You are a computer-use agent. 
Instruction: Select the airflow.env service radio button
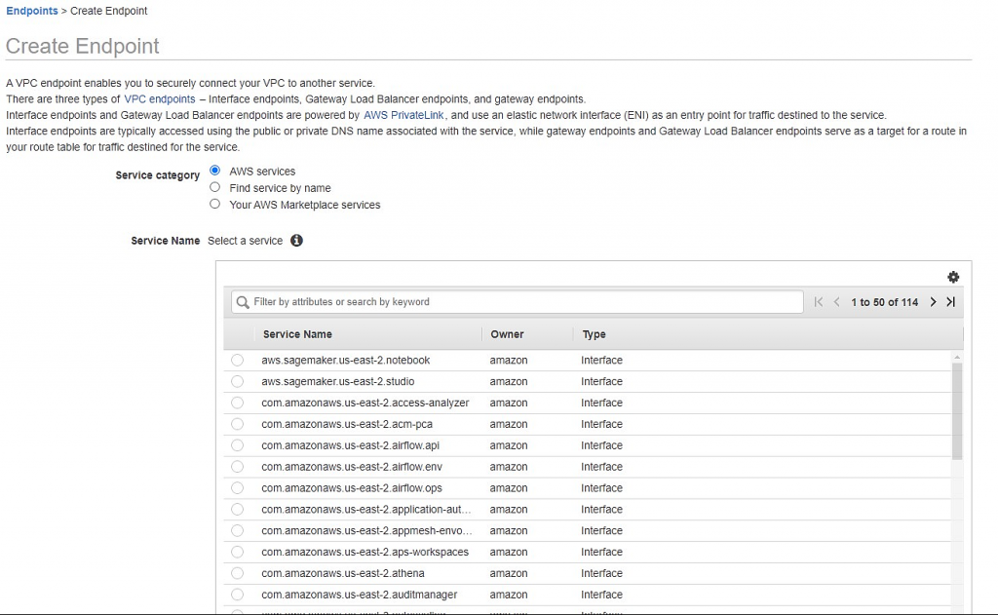[x=238, y=467]
